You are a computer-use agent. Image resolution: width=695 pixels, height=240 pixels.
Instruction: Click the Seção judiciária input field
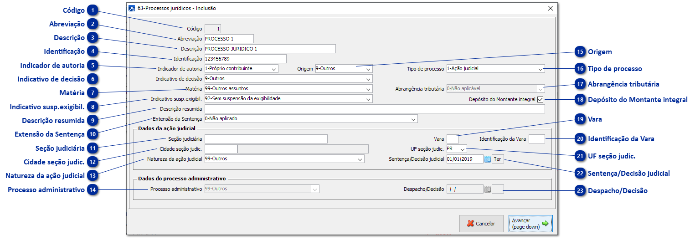tap(266, 139)
